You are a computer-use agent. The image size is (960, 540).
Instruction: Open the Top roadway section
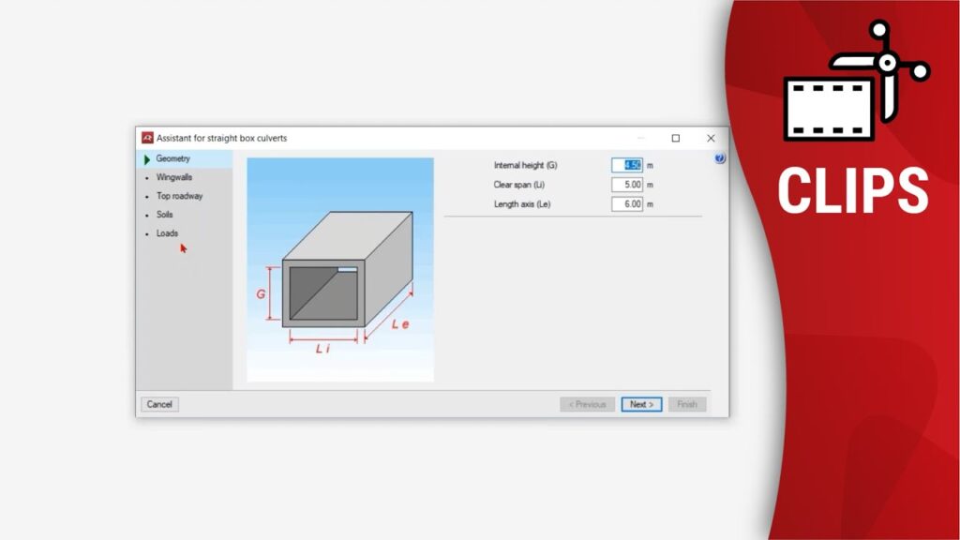(x=179, y=196)
